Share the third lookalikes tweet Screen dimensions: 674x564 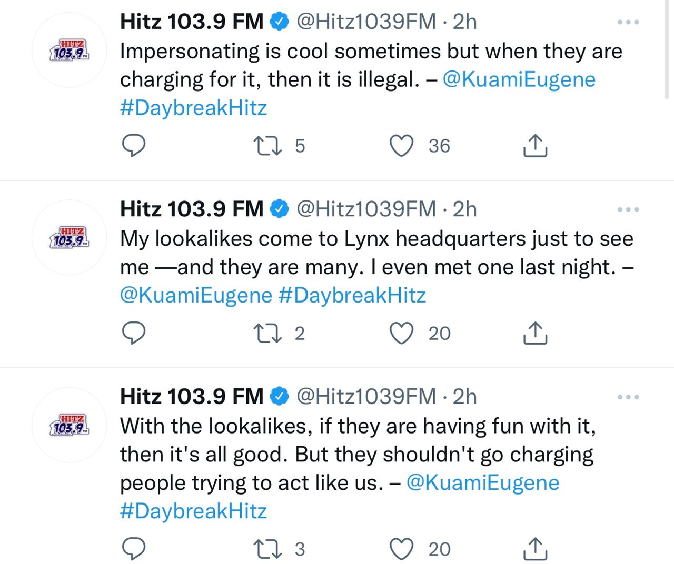[535, 549]
